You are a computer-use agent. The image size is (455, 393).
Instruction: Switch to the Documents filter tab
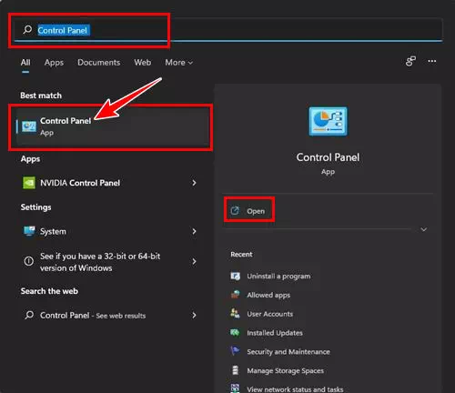click(x=99, y=63)
